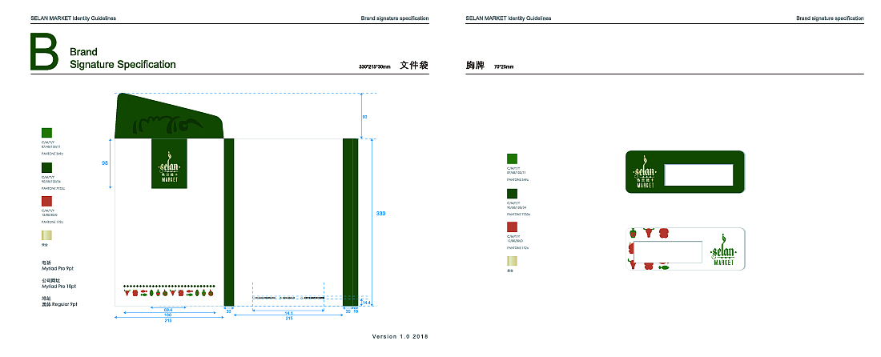The width and height of the screenshot is (881, 357).
Task: Click the '330*215*30mm' size text
Action: click(375, 66)
